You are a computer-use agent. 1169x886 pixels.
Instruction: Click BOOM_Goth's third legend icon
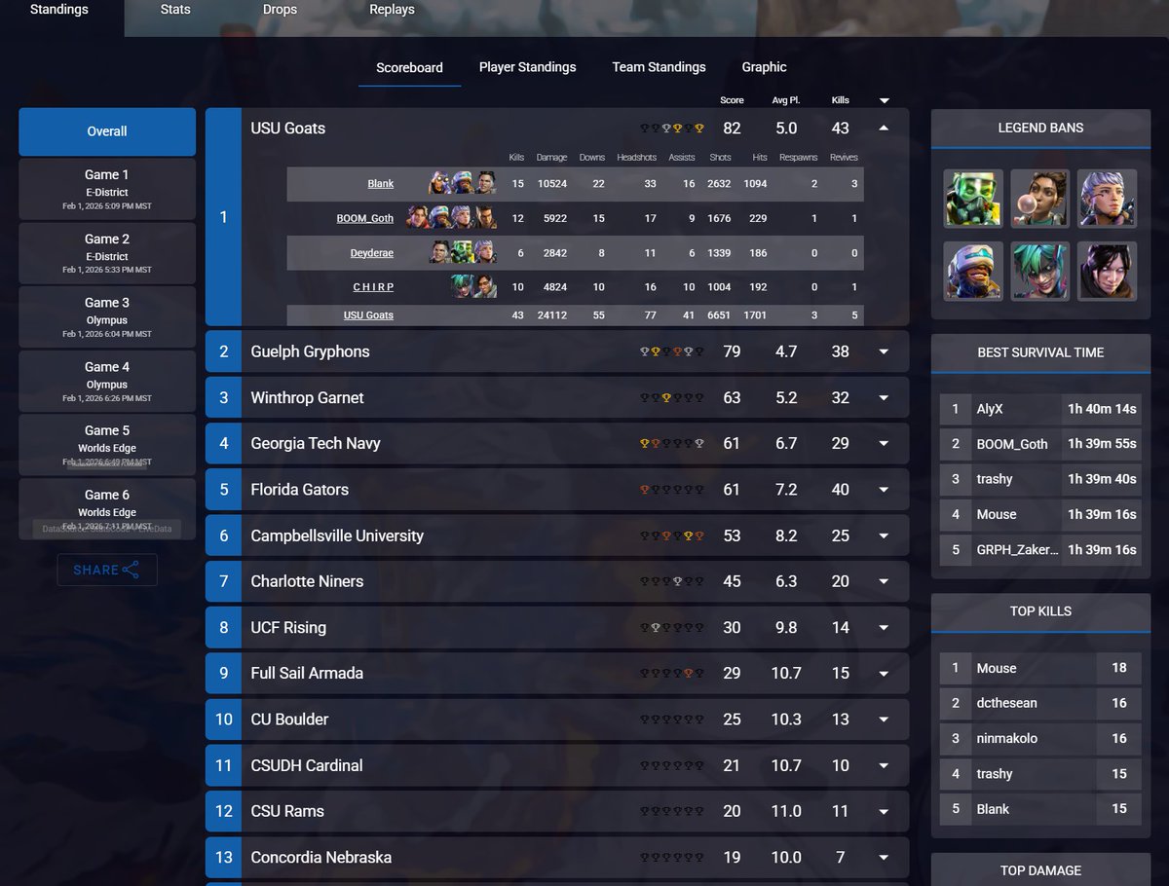(463, 217)
